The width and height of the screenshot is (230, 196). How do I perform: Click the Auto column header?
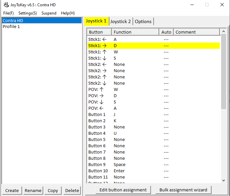point(166,32)
